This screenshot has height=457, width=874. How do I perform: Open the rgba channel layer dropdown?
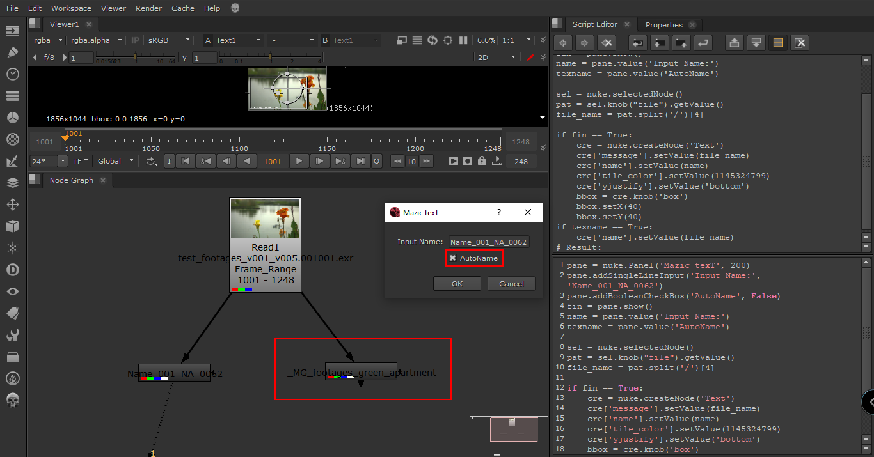click(48, 40)
